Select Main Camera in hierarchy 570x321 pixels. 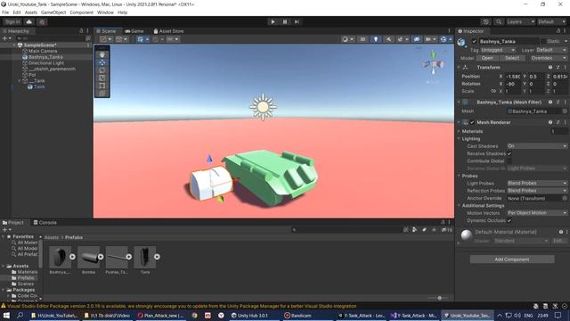[43, 51]
